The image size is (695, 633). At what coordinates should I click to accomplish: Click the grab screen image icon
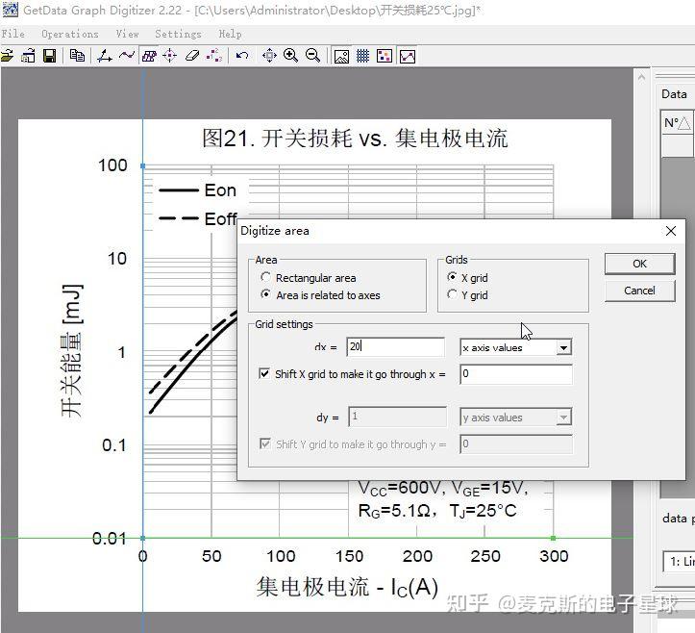coord(29,56)
